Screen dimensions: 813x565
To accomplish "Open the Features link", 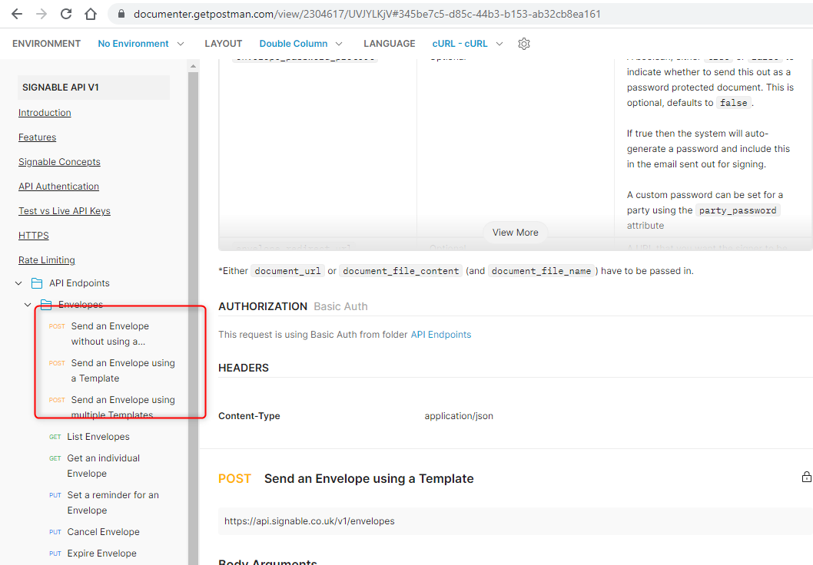I will tap(38, 137).
